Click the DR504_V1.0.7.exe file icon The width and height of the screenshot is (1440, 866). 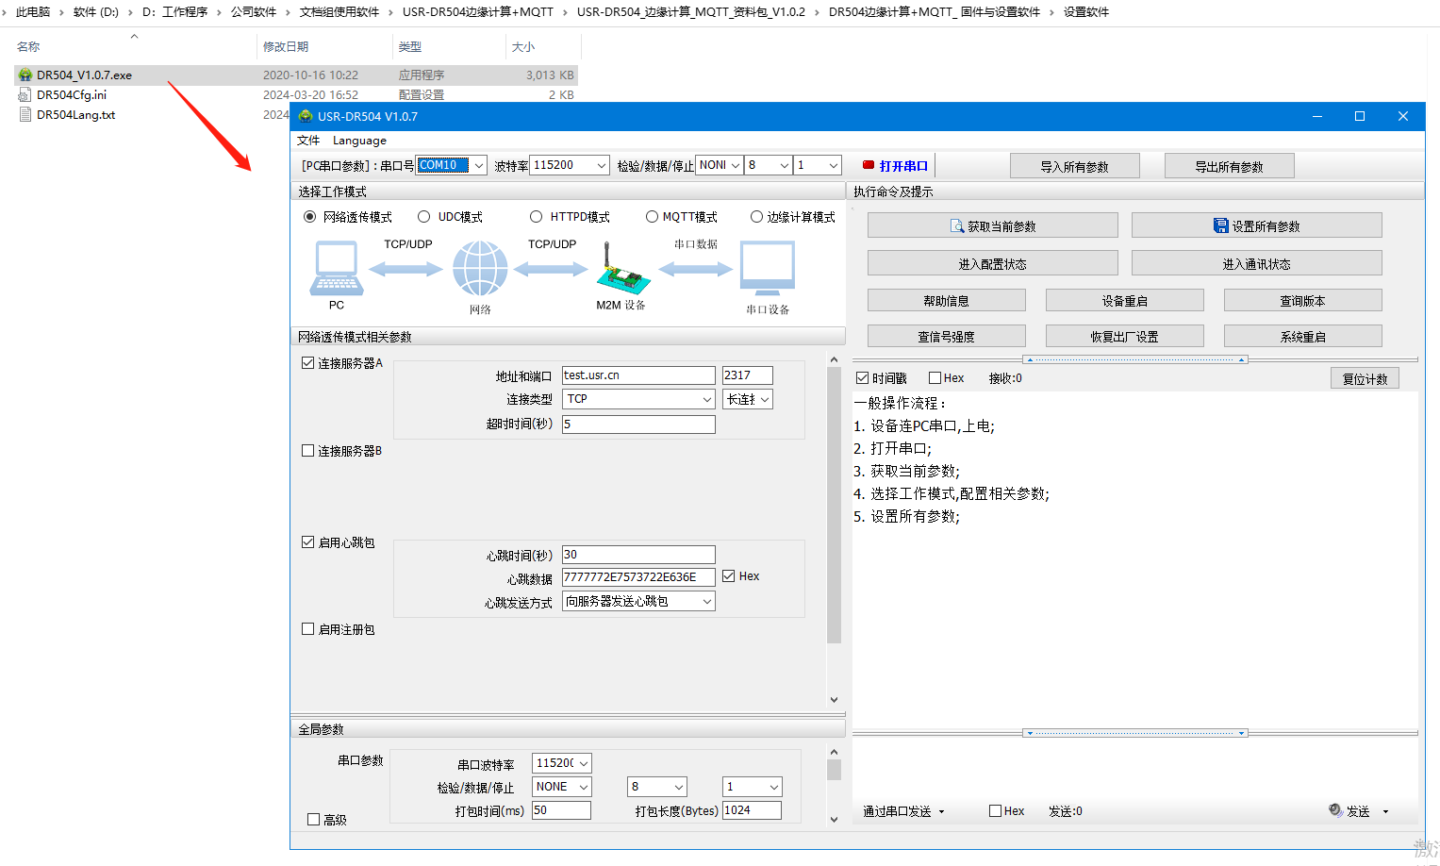pyautogui.click(x=25, y=75)
